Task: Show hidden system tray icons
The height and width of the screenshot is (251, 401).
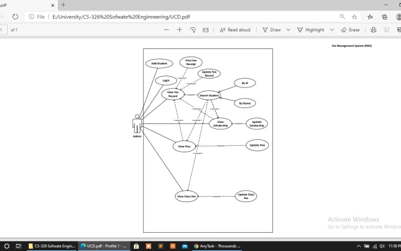Action: pyautogui.click(x=359, y=246)
